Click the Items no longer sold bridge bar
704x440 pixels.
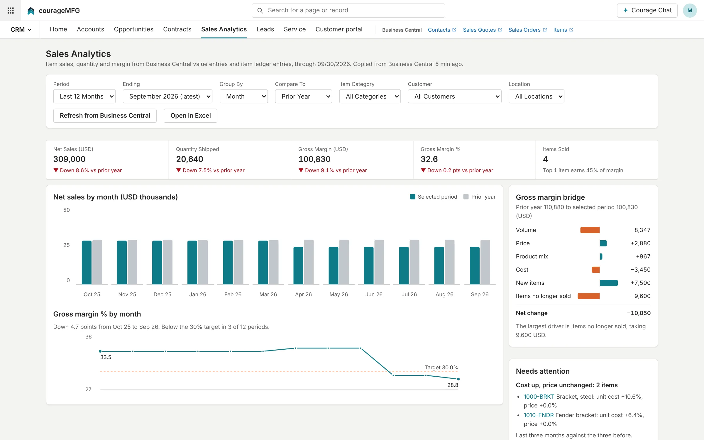pos(589,296)
